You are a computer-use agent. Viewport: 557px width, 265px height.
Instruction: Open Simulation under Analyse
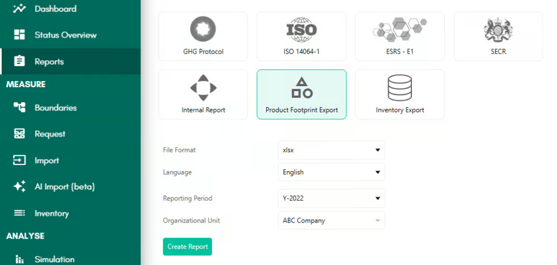(x=55, y=259)
